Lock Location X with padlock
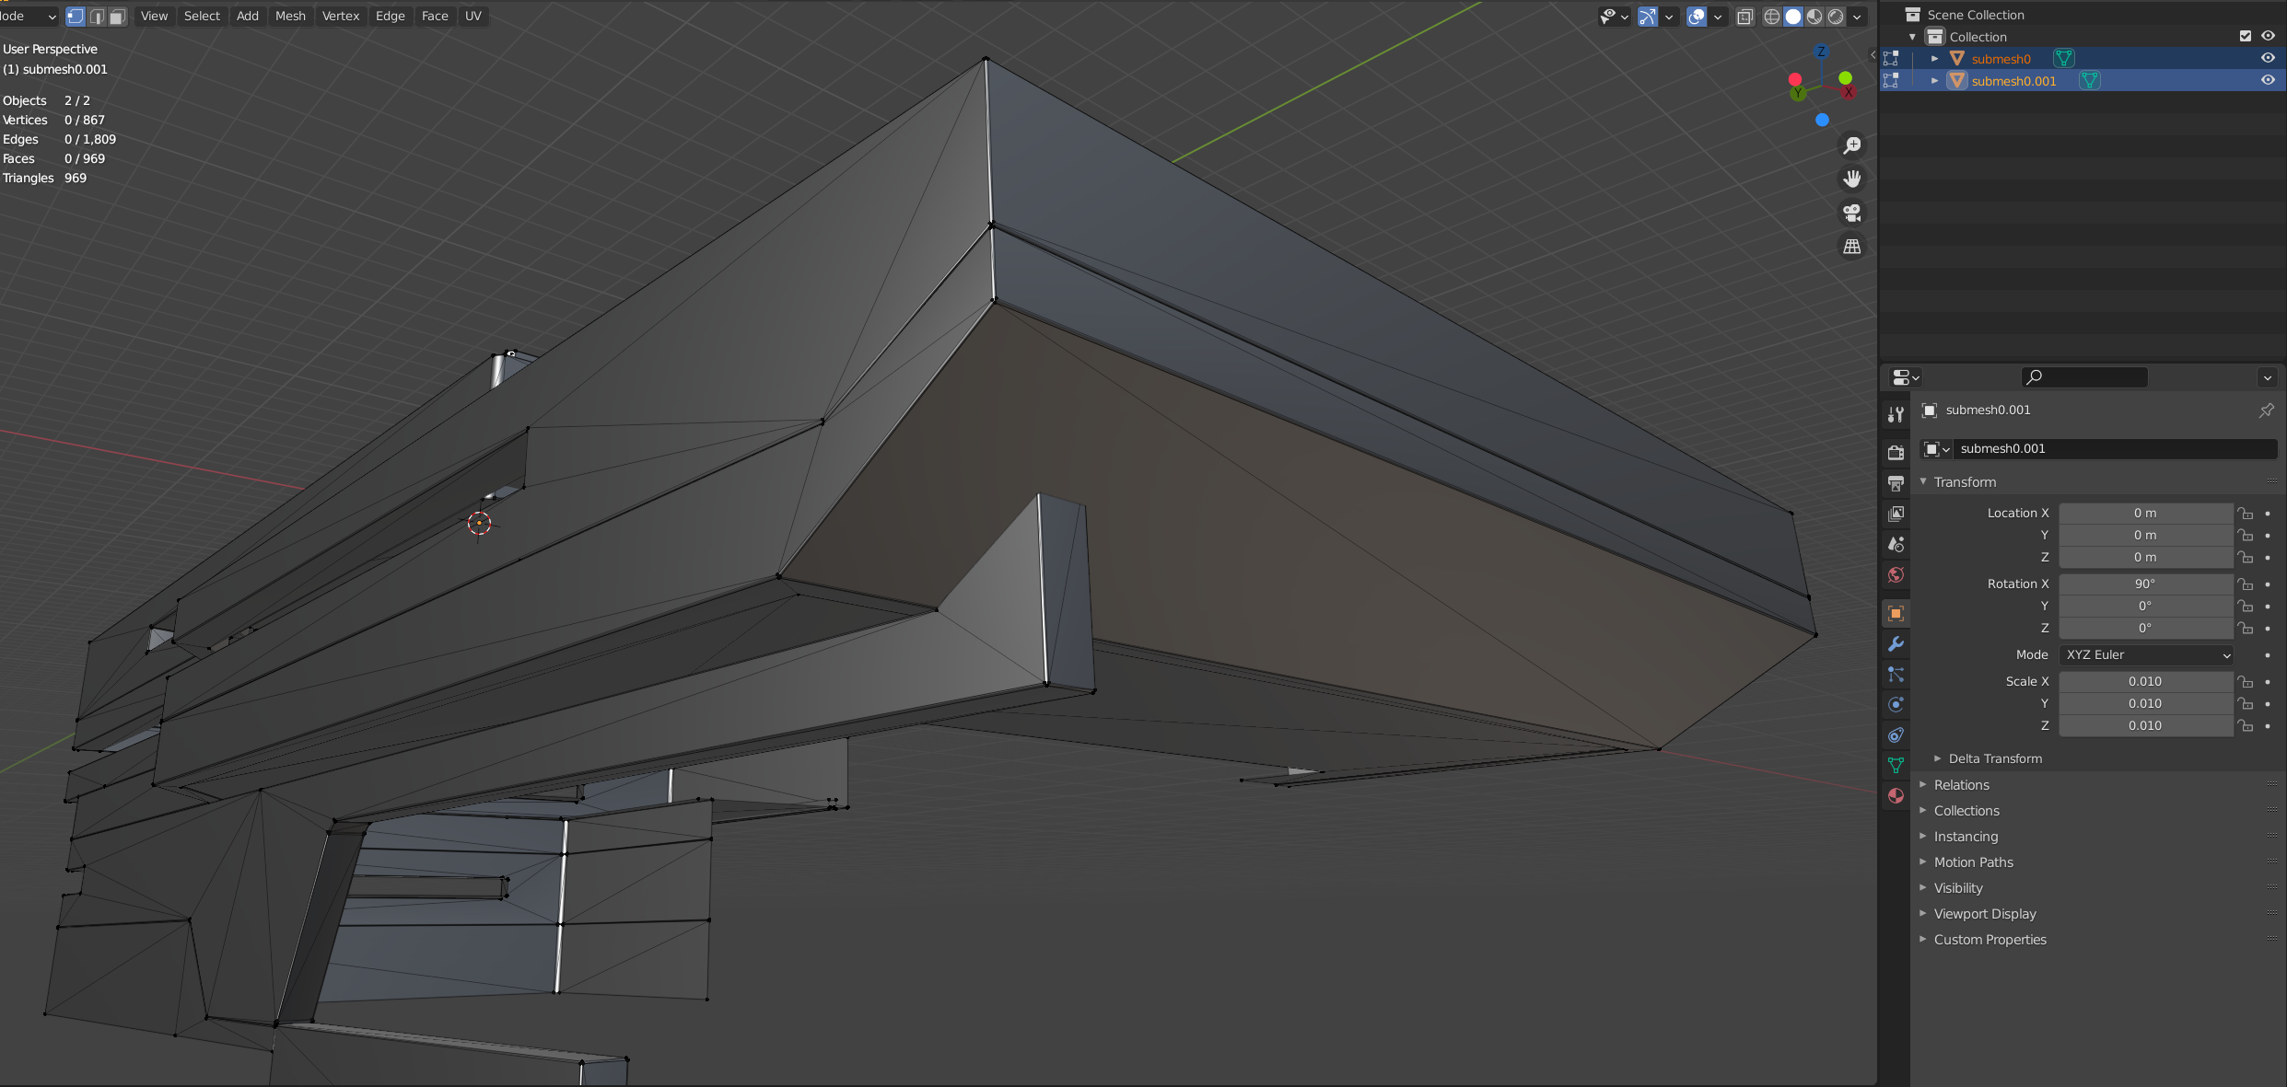Viewport: 2287px width, 1087px height. coord(2246,514)
